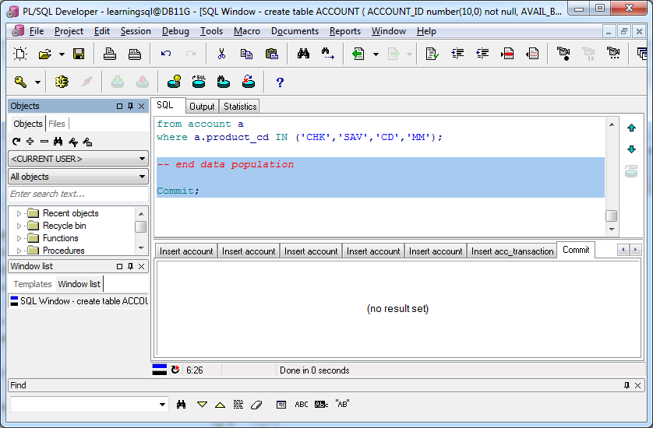
Task: Toggle the quoted "AB" regular expression option
Action: pos(342,404)
